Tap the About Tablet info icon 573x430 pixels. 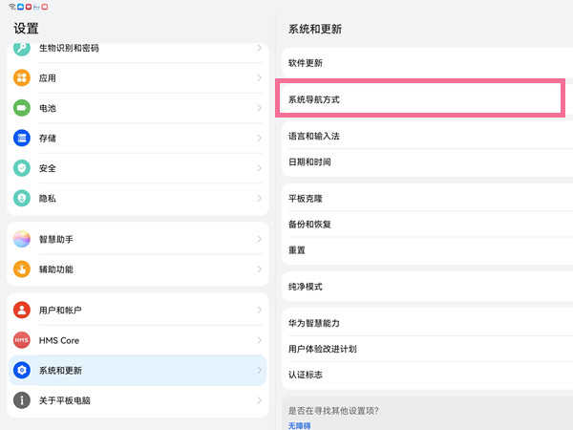(x=22, y=400)
